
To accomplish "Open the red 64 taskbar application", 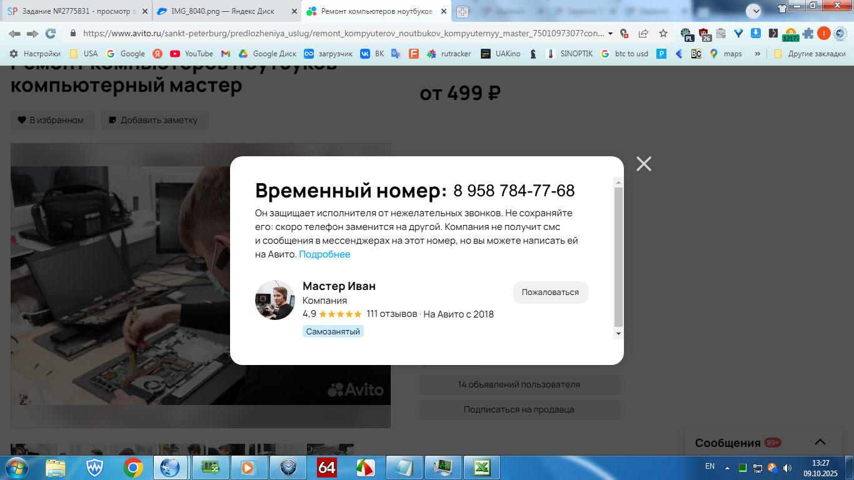I will (x=327, y=467).
